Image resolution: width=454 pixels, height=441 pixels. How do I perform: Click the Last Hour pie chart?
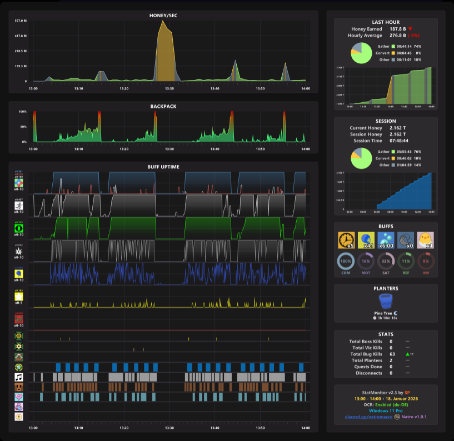pyautogui.click(x=361, y=53)
